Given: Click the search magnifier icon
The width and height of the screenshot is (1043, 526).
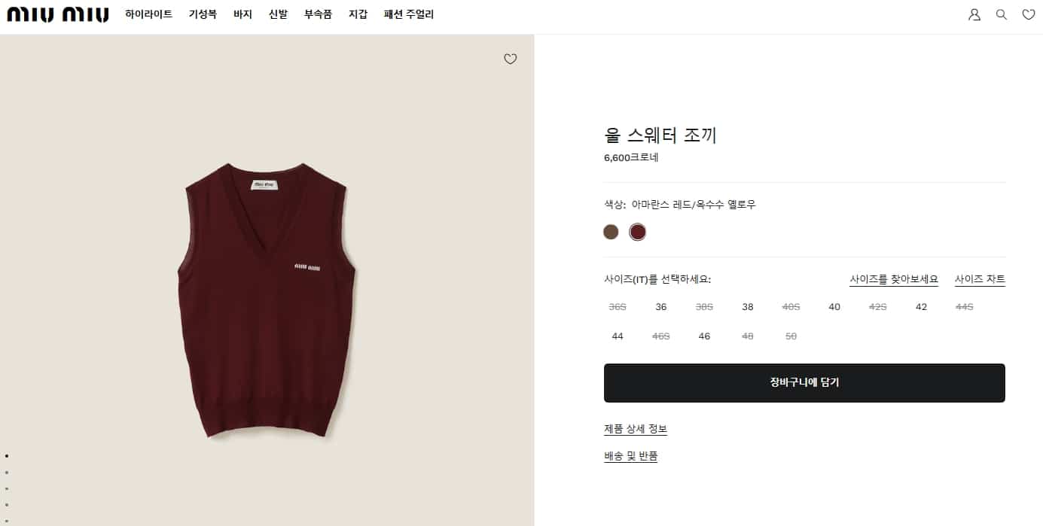Looking at the screenshot, I should click(x=1002, y=14).
